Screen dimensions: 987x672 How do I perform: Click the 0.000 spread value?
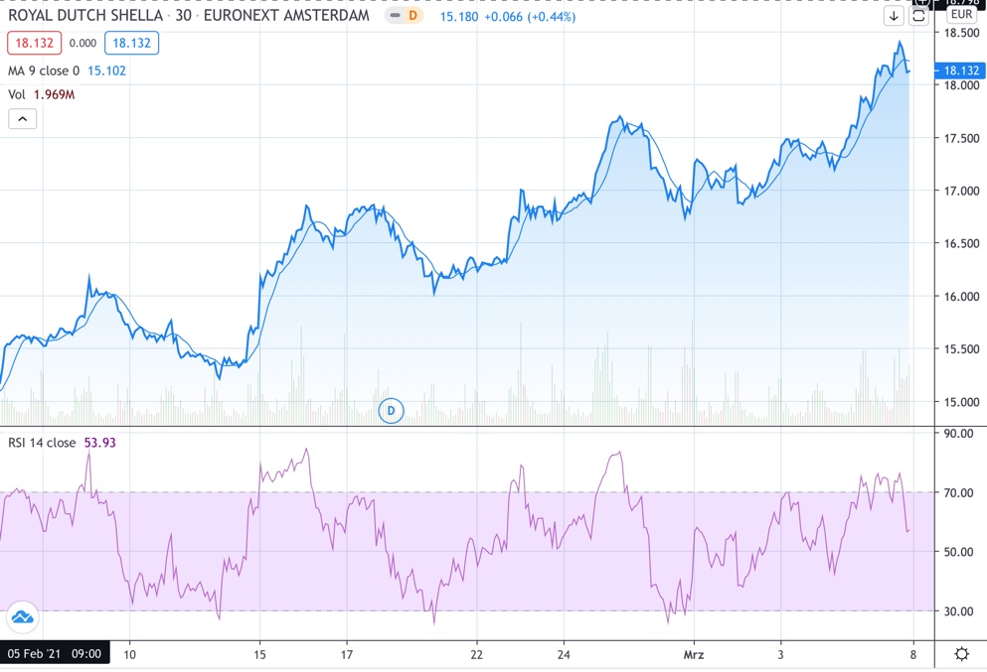click(82, 43)
